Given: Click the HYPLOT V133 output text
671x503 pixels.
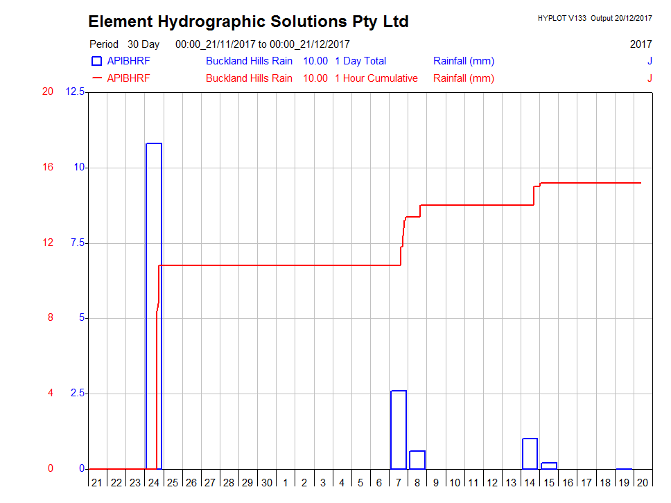Looking at the screenshot, I should [x=594, y=19].
